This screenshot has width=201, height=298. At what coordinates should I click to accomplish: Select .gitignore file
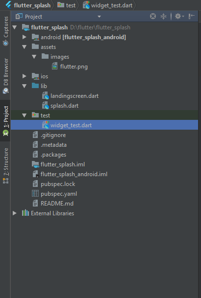pos(53,135)
